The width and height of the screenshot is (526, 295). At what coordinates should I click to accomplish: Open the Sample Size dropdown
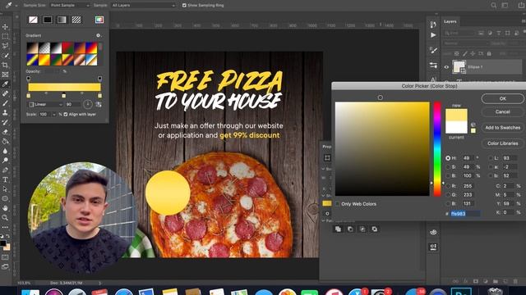click(69, 6)
